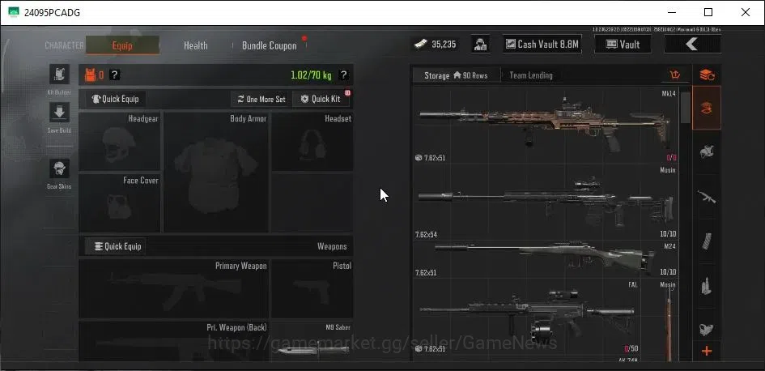Select the Mk14 rifle in storage
The height and width of the screenshot is (371, 765).
(546, 125)
